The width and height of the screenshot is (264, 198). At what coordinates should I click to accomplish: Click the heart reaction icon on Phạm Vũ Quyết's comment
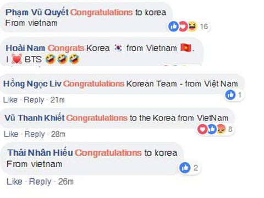(183, 26)
